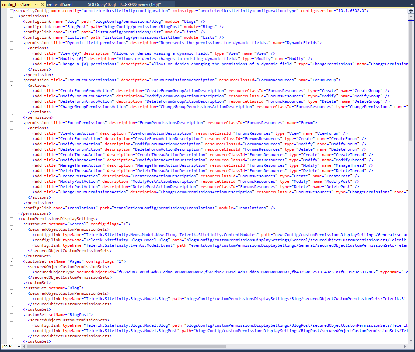Screen dimensions: 415x352
Task: Click the horizontal scrollbar thumb
Action: [x=126, y=347]
